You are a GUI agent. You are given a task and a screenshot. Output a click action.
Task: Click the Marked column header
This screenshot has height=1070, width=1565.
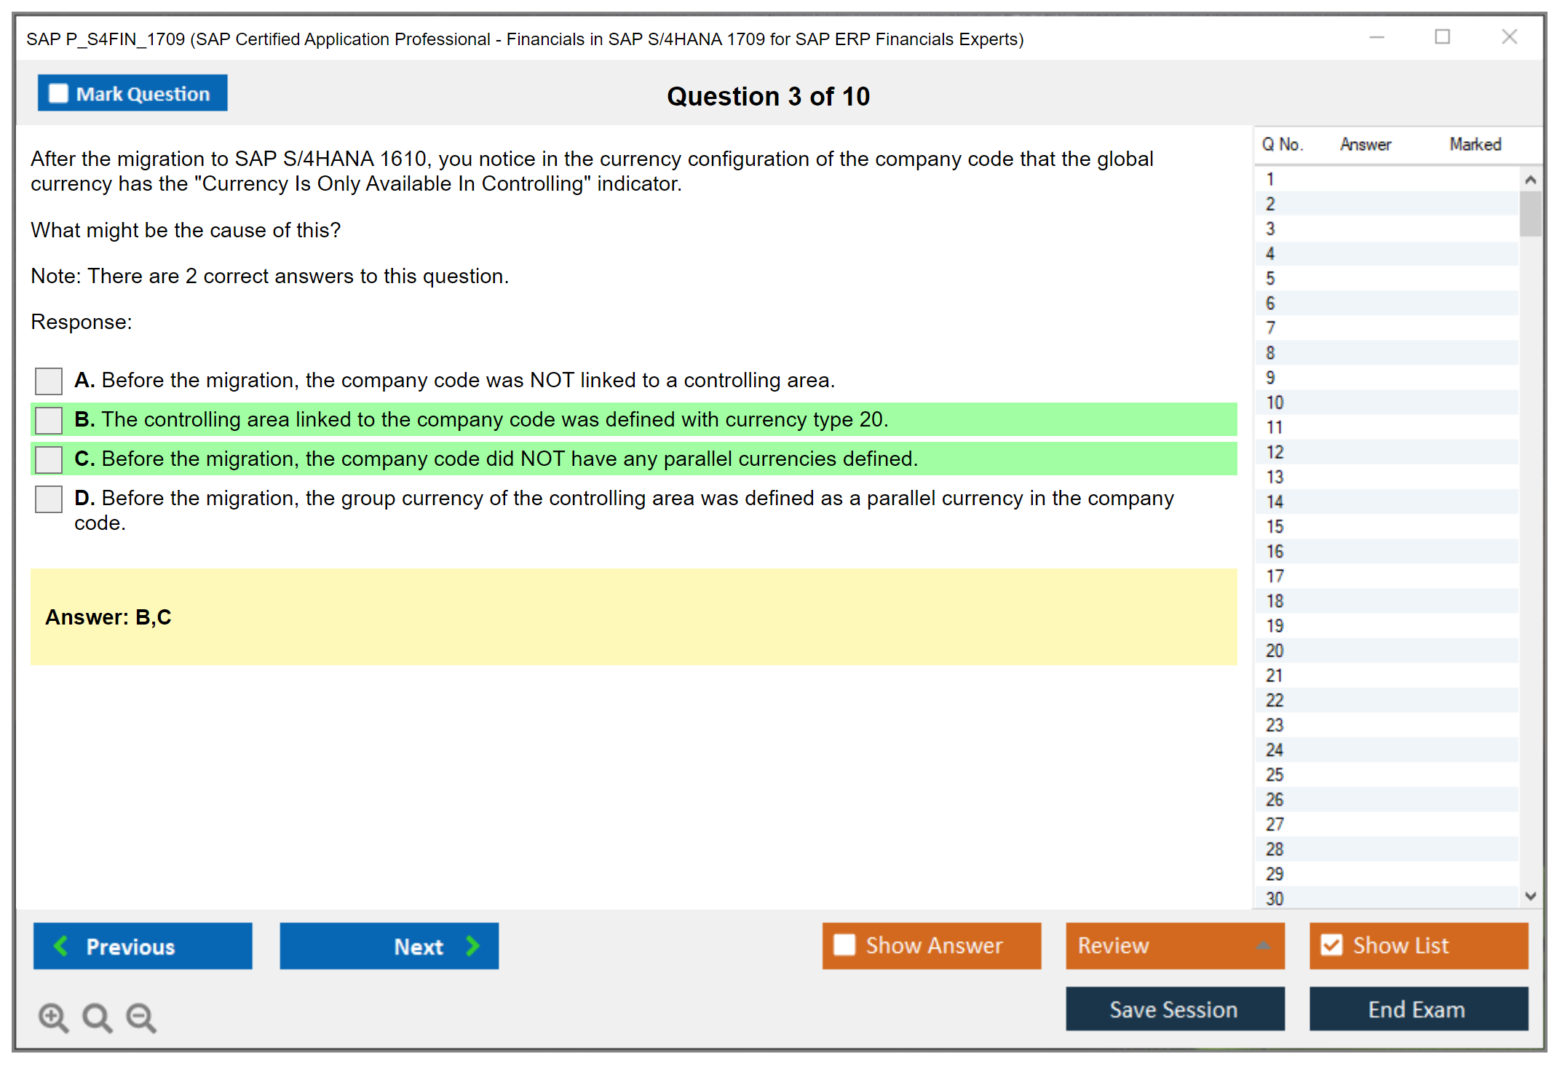pyautogui.click(x=1475, y=144)
